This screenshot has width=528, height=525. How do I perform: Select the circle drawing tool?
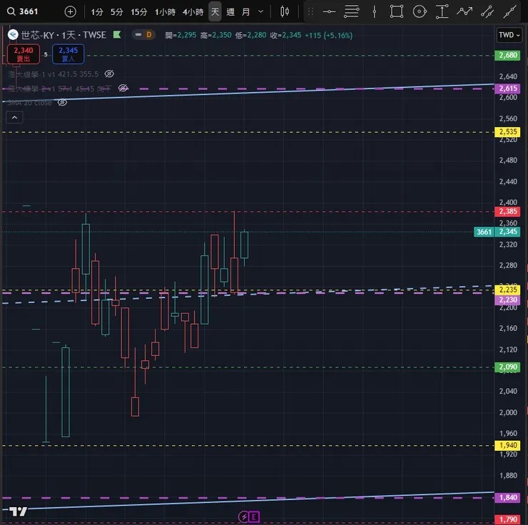420,12
